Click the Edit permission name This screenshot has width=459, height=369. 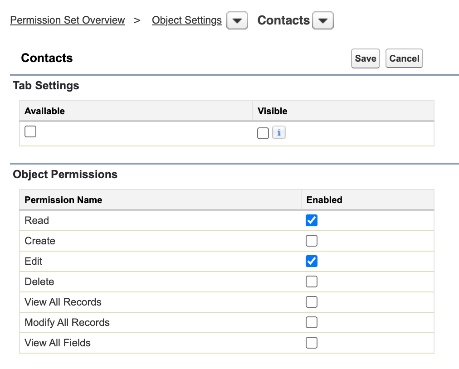coord(34,261)
